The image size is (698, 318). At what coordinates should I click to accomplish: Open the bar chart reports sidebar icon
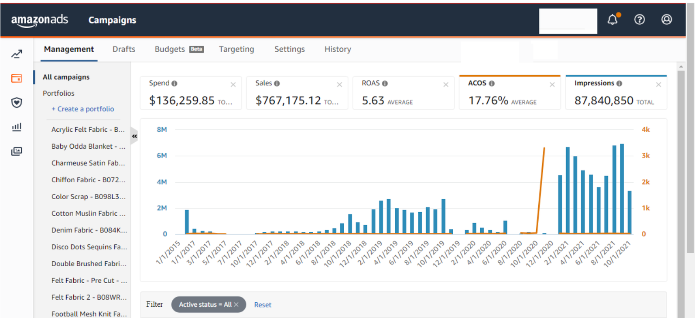[x=17, y=127]
